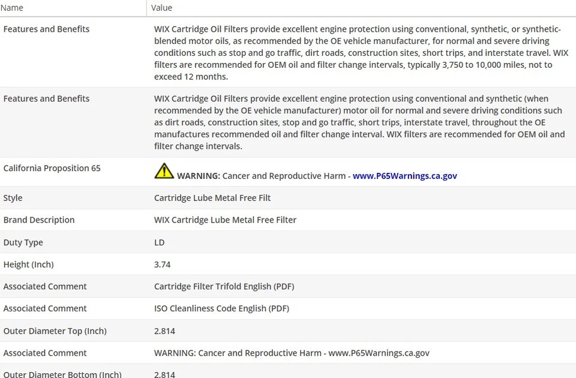This screenshot has height=378, width=576.
Task: Click second Features and Benefits row label
Action: (46, 98)
